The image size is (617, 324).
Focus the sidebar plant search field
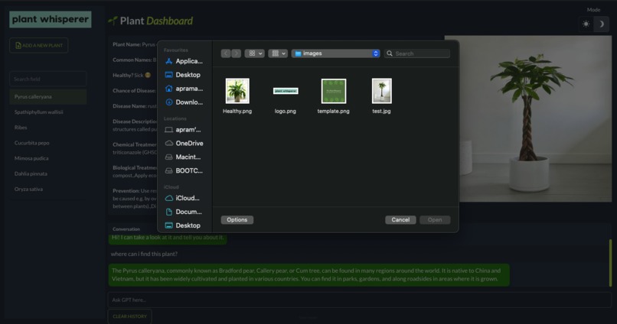[x=48, y=79]
